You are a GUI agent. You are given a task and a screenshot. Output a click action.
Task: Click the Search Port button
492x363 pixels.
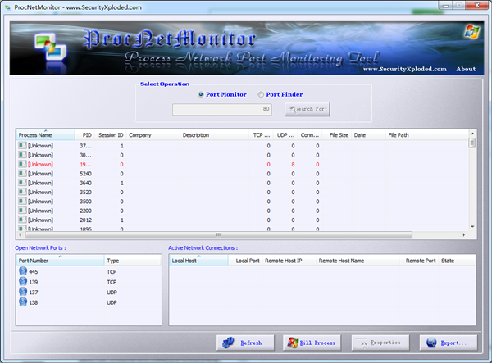click(x=307, y=109)
